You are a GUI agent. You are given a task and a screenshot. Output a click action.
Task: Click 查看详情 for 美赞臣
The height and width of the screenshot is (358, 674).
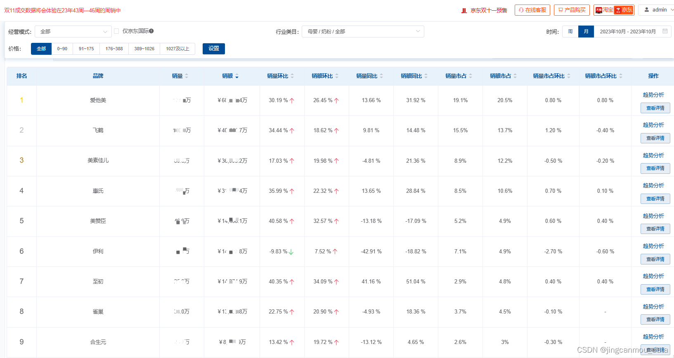(655, 229)
